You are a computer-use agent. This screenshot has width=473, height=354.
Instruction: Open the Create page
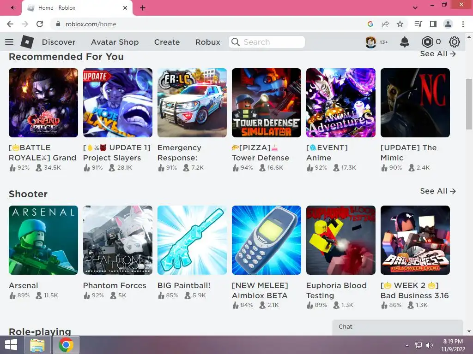coord(167,42)
